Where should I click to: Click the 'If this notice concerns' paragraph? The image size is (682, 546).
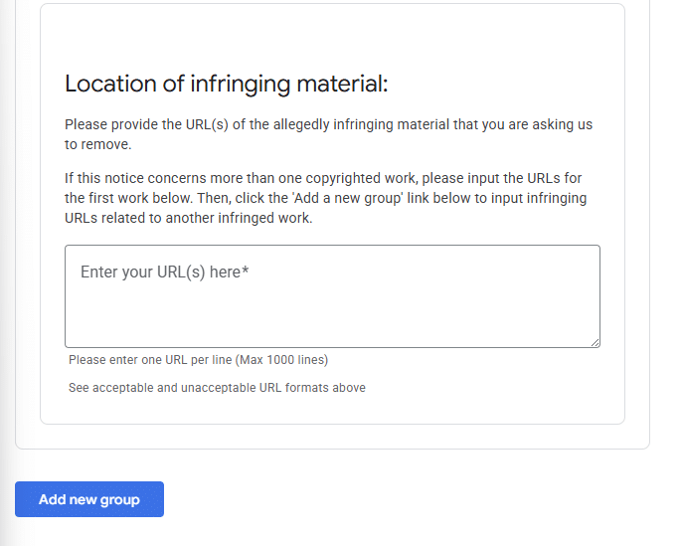coord(326,198)
